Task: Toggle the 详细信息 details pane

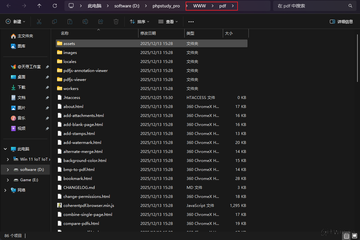Action: tap(341, 22)
